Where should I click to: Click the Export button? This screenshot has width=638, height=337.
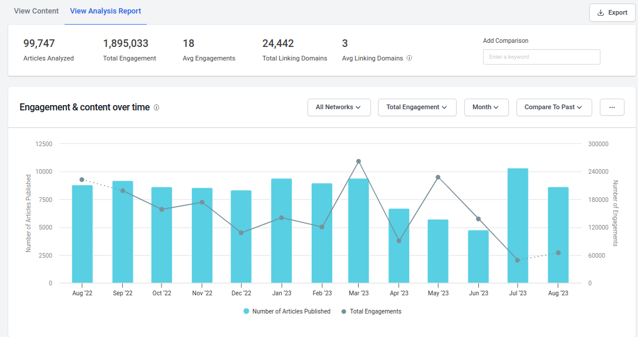tap(612, 12)
